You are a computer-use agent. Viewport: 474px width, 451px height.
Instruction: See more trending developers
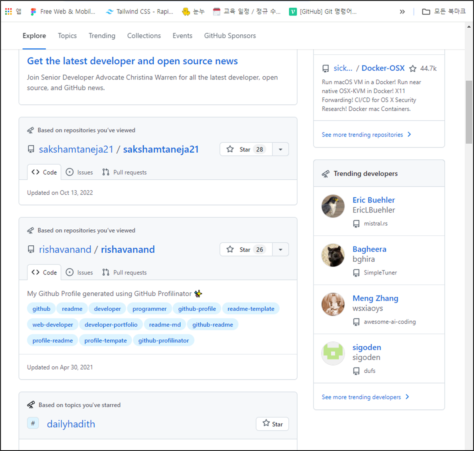[x=365, y=397]
